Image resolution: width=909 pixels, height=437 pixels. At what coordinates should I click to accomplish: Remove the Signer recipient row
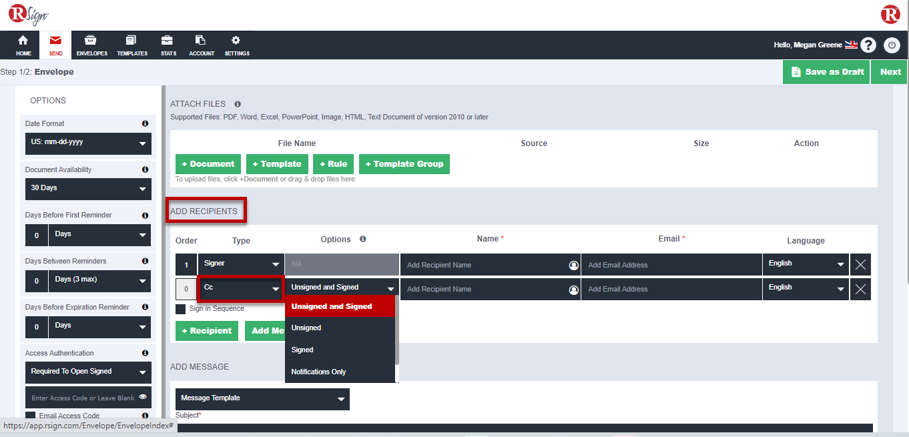(860, 265)
